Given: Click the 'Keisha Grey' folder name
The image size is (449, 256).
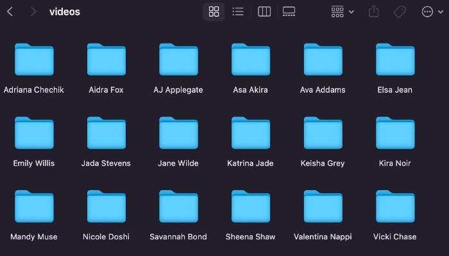Looking at the screenshot, I should coord(323,163).
